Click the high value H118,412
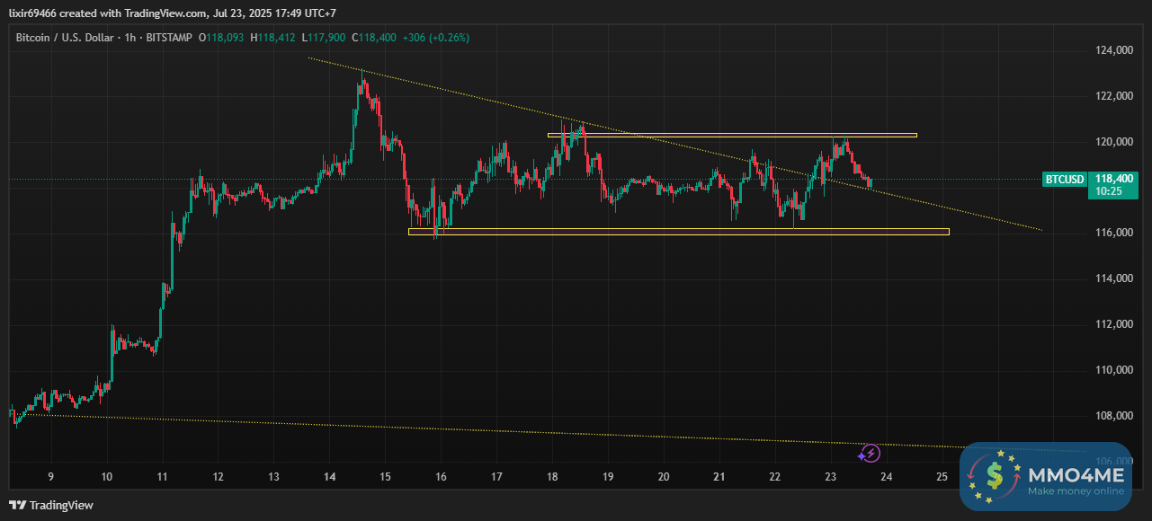The height and width of the screenshot is (521, 1152). point(274,37)
